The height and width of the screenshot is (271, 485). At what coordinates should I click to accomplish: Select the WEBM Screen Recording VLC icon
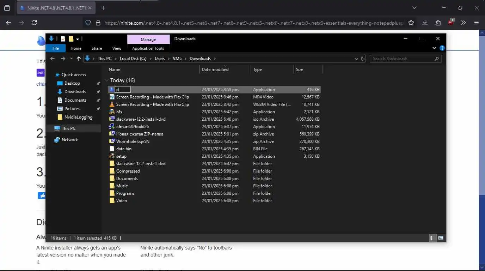[x=112, y=104]
